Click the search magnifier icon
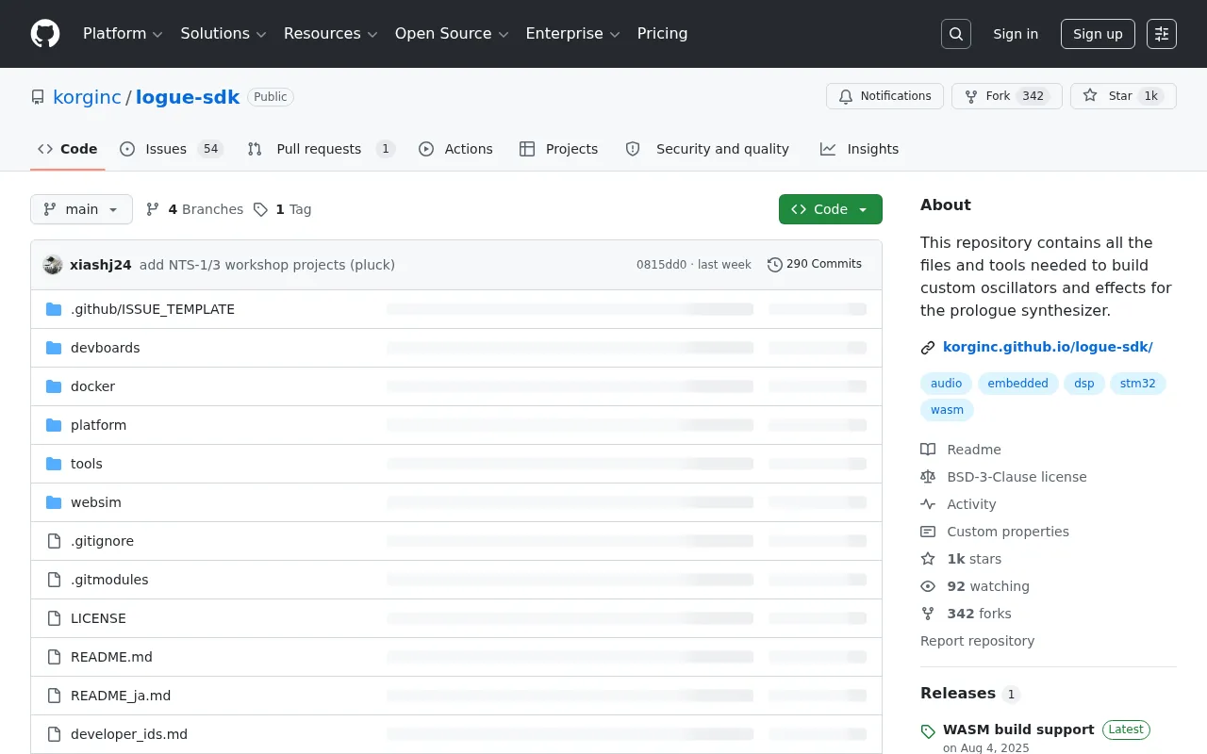1207x754 pixels. pos(956,34)
